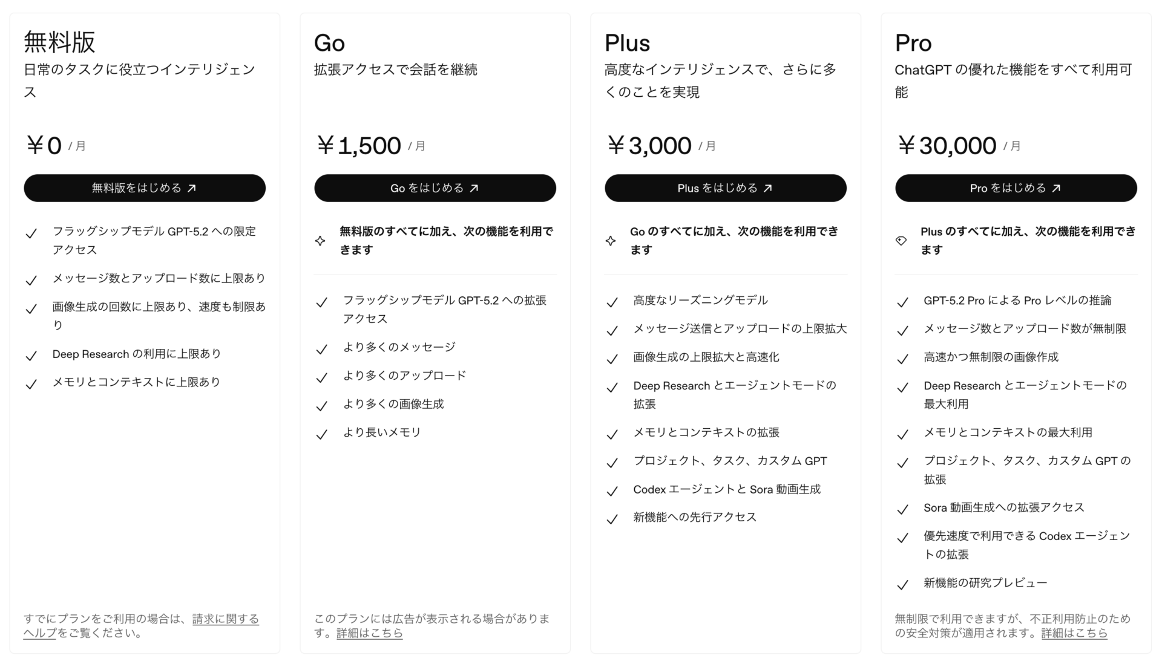
Task: Click the badge icon in Pro plan
Action: [x=901, y=241]
